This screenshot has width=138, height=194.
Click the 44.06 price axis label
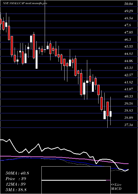(x=129, y=61)
